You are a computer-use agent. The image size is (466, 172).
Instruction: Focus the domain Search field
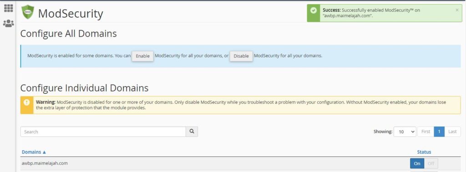coord(103,132)
